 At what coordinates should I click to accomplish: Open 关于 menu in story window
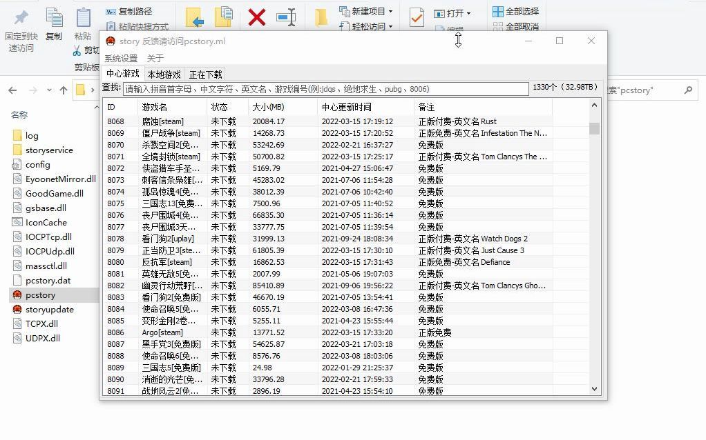[x=155, y=59]
